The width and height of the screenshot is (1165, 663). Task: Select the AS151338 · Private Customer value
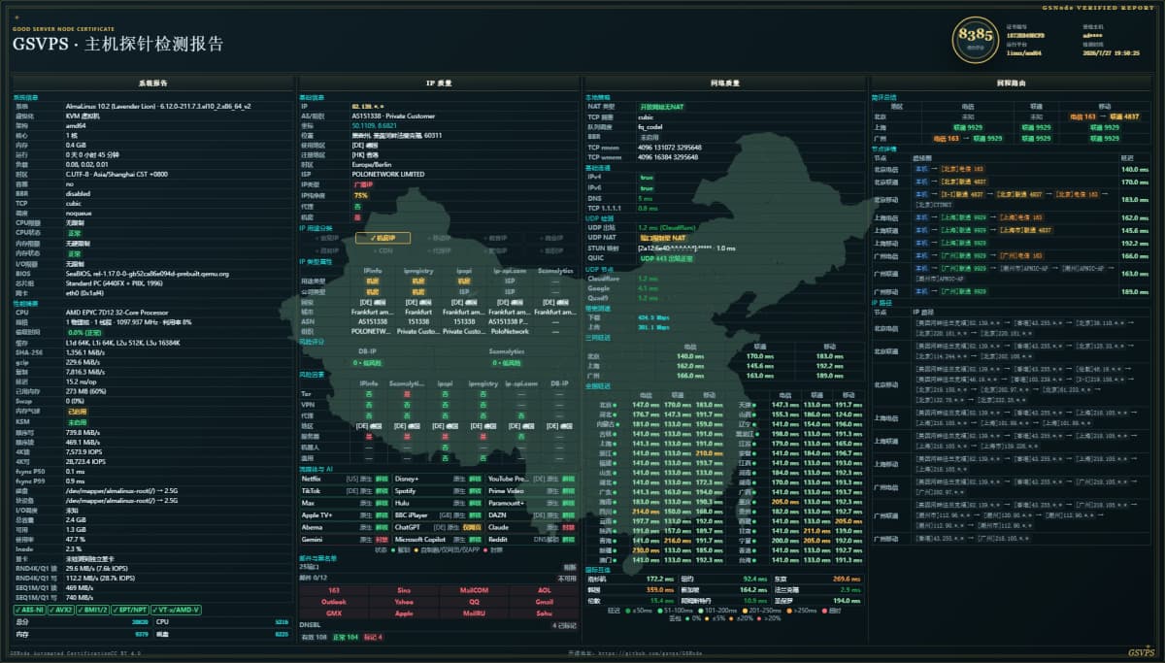click(392, 115)
